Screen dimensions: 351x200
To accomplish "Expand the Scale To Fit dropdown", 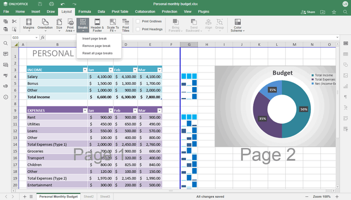I will pos(113,25).
